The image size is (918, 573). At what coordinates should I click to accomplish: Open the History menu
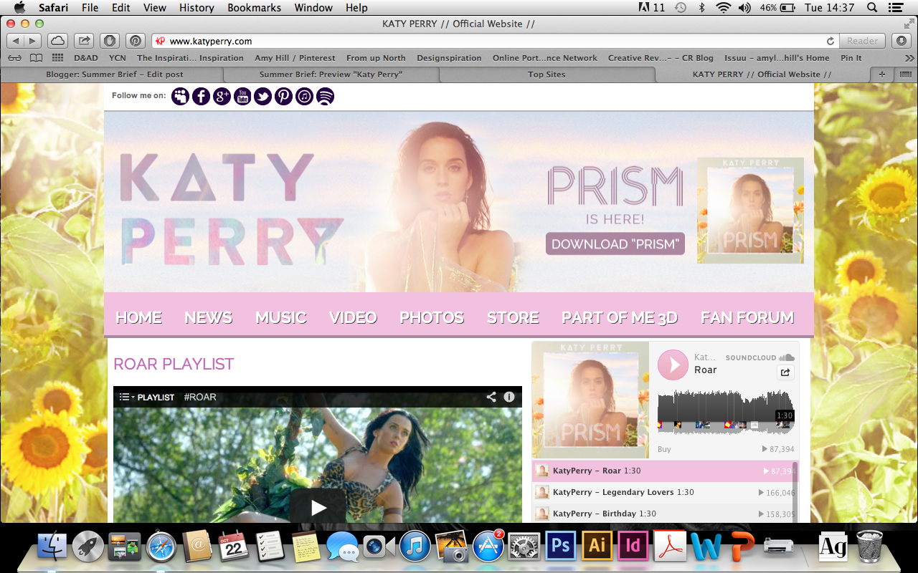point(197,8)
